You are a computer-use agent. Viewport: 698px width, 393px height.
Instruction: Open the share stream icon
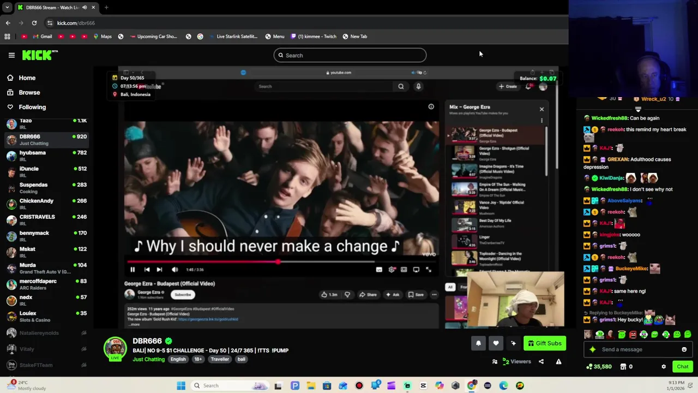tap(541, 361)
